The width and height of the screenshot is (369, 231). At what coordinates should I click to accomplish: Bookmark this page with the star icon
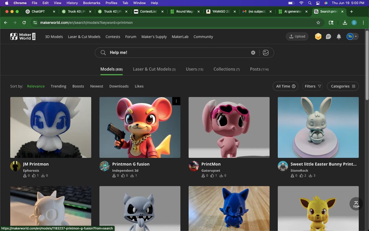coord(318,23)
